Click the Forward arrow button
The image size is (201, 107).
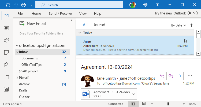179,76
